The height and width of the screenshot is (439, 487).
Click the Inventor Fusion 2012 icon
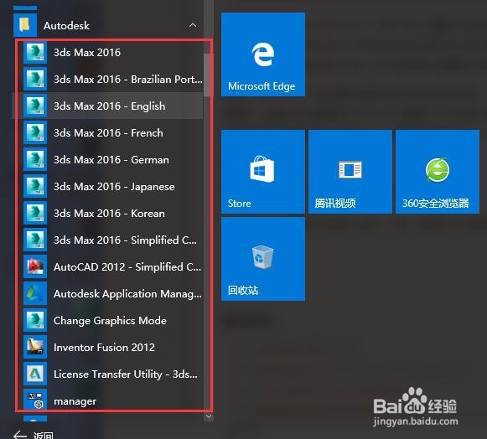(35, 347)
